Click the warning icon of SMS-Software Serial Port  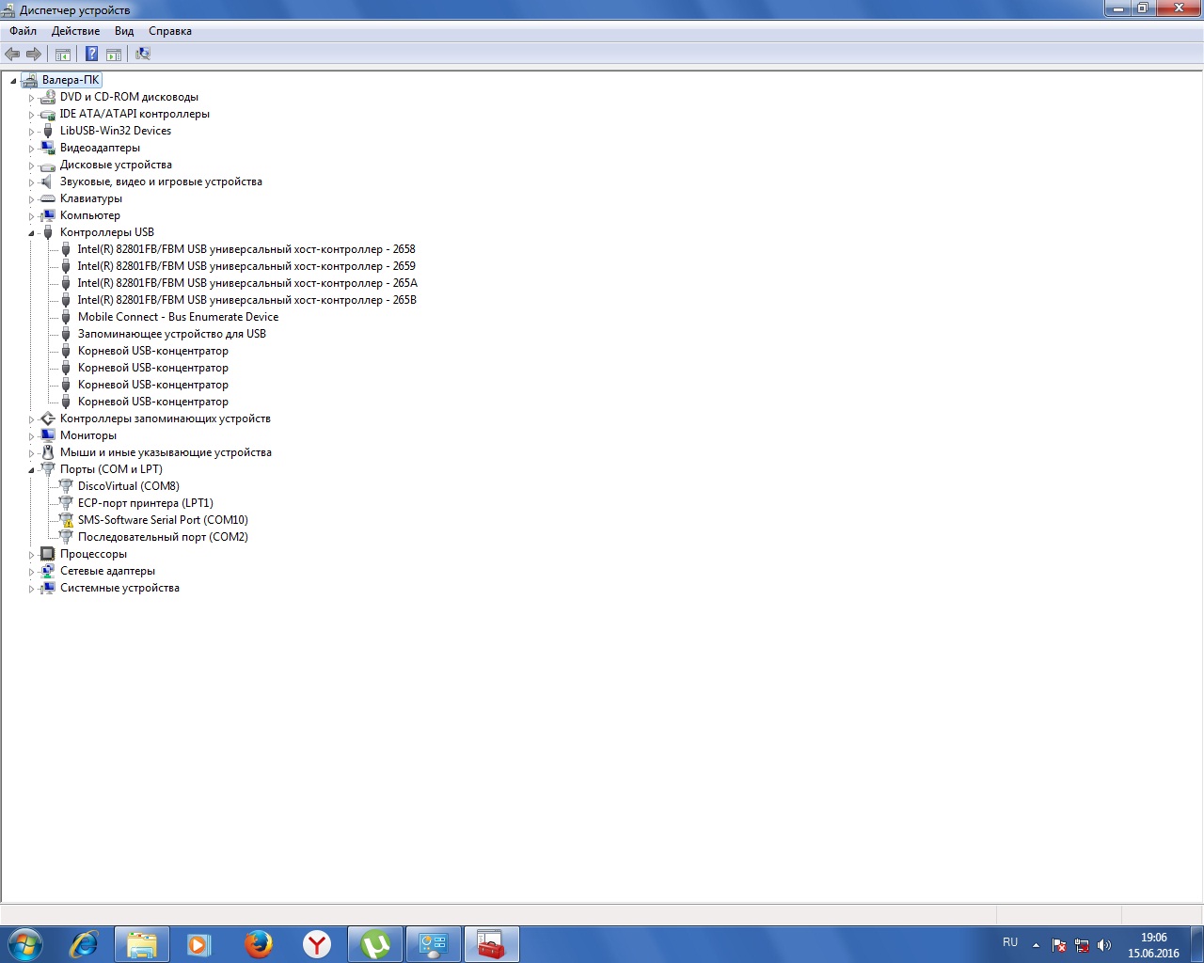(x=66, y=520)
